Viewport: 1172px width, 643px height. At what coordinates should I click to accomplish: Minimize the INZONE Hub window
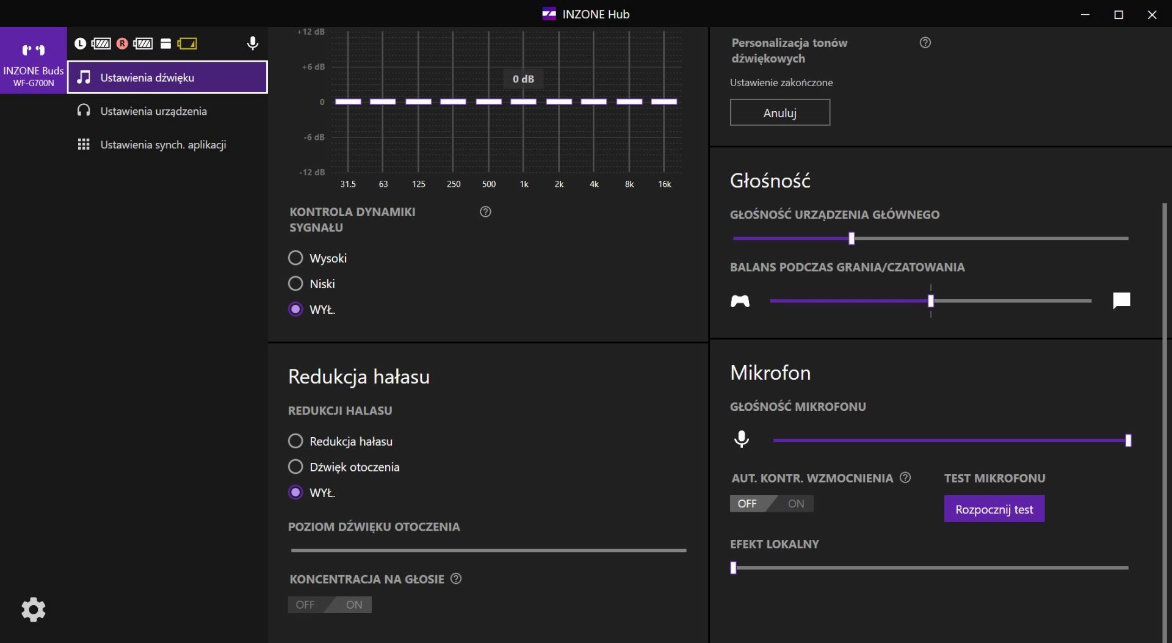(x=1085, y=13)
